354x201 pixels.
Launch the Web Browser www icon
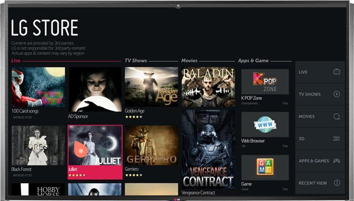(265, 125)
